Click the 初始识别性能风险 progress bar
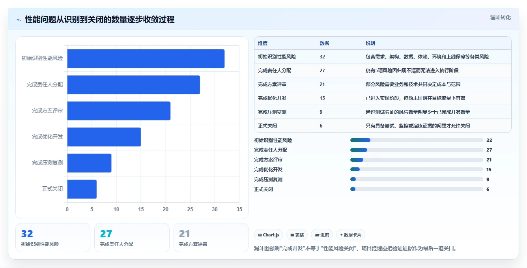The image size is (527, 268). 417,140
